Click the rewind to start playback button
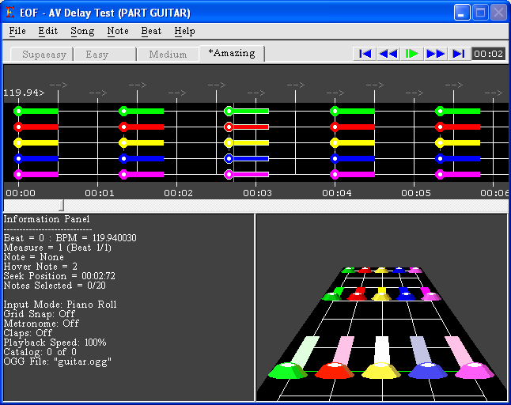511x405 pixels. pyautogui.click(x=365, y=54)
